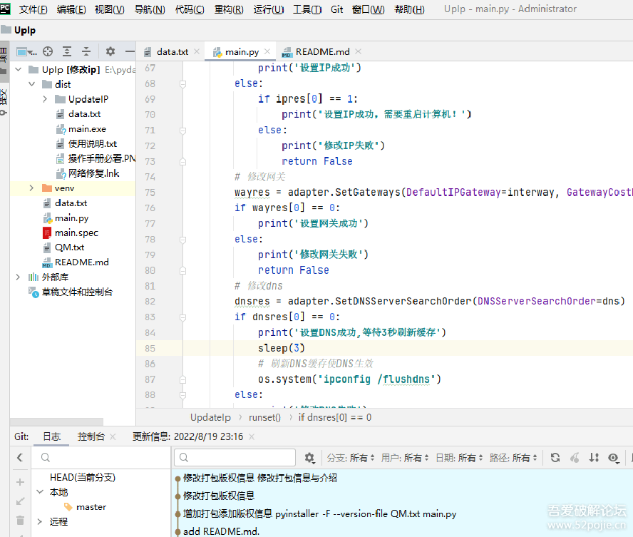Click runset() in the breadcrumb bar
Viewport: 633px width, 537px height.
pyautogui.click(x=264, y=417)
